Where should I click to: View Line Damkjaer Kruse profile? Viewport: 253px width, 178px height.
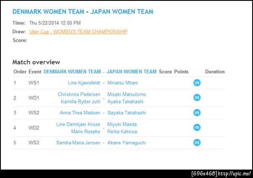tap(78, 124)
